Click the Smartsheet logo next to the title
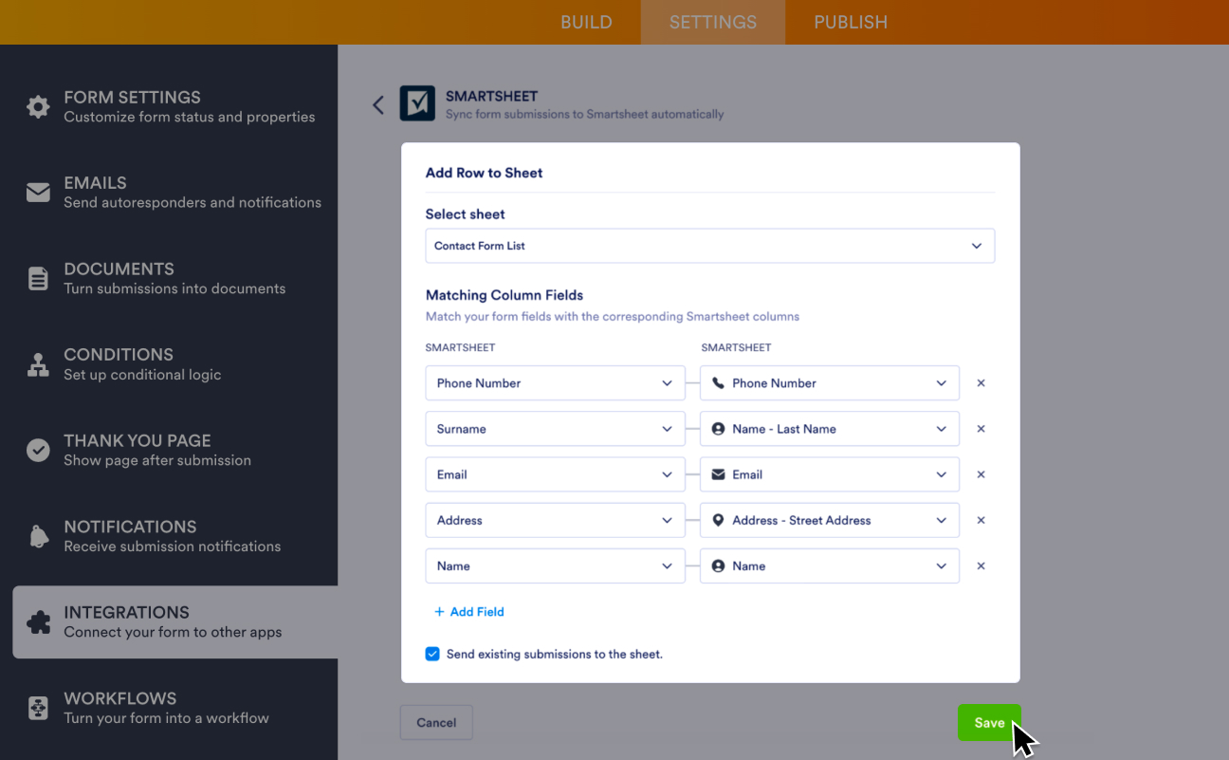The height and width of the screenshot is (760, 1229). pyautogui.click(x=417, y=103)
